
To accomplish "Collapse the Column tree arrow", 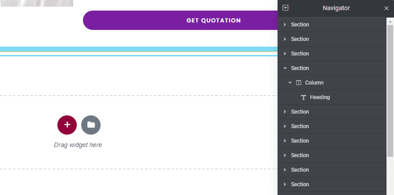I will pos(290,83).
